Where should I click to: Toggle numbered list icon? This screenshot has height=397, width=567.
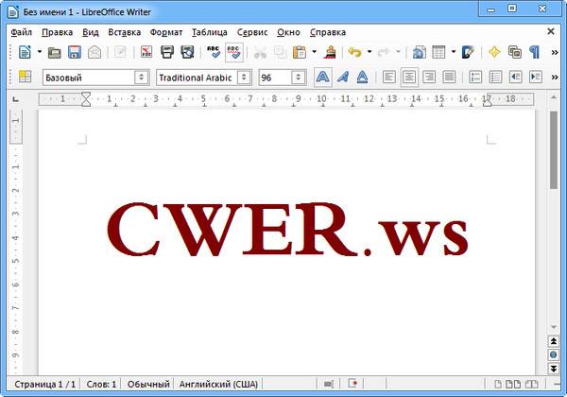tap(475, 77)
